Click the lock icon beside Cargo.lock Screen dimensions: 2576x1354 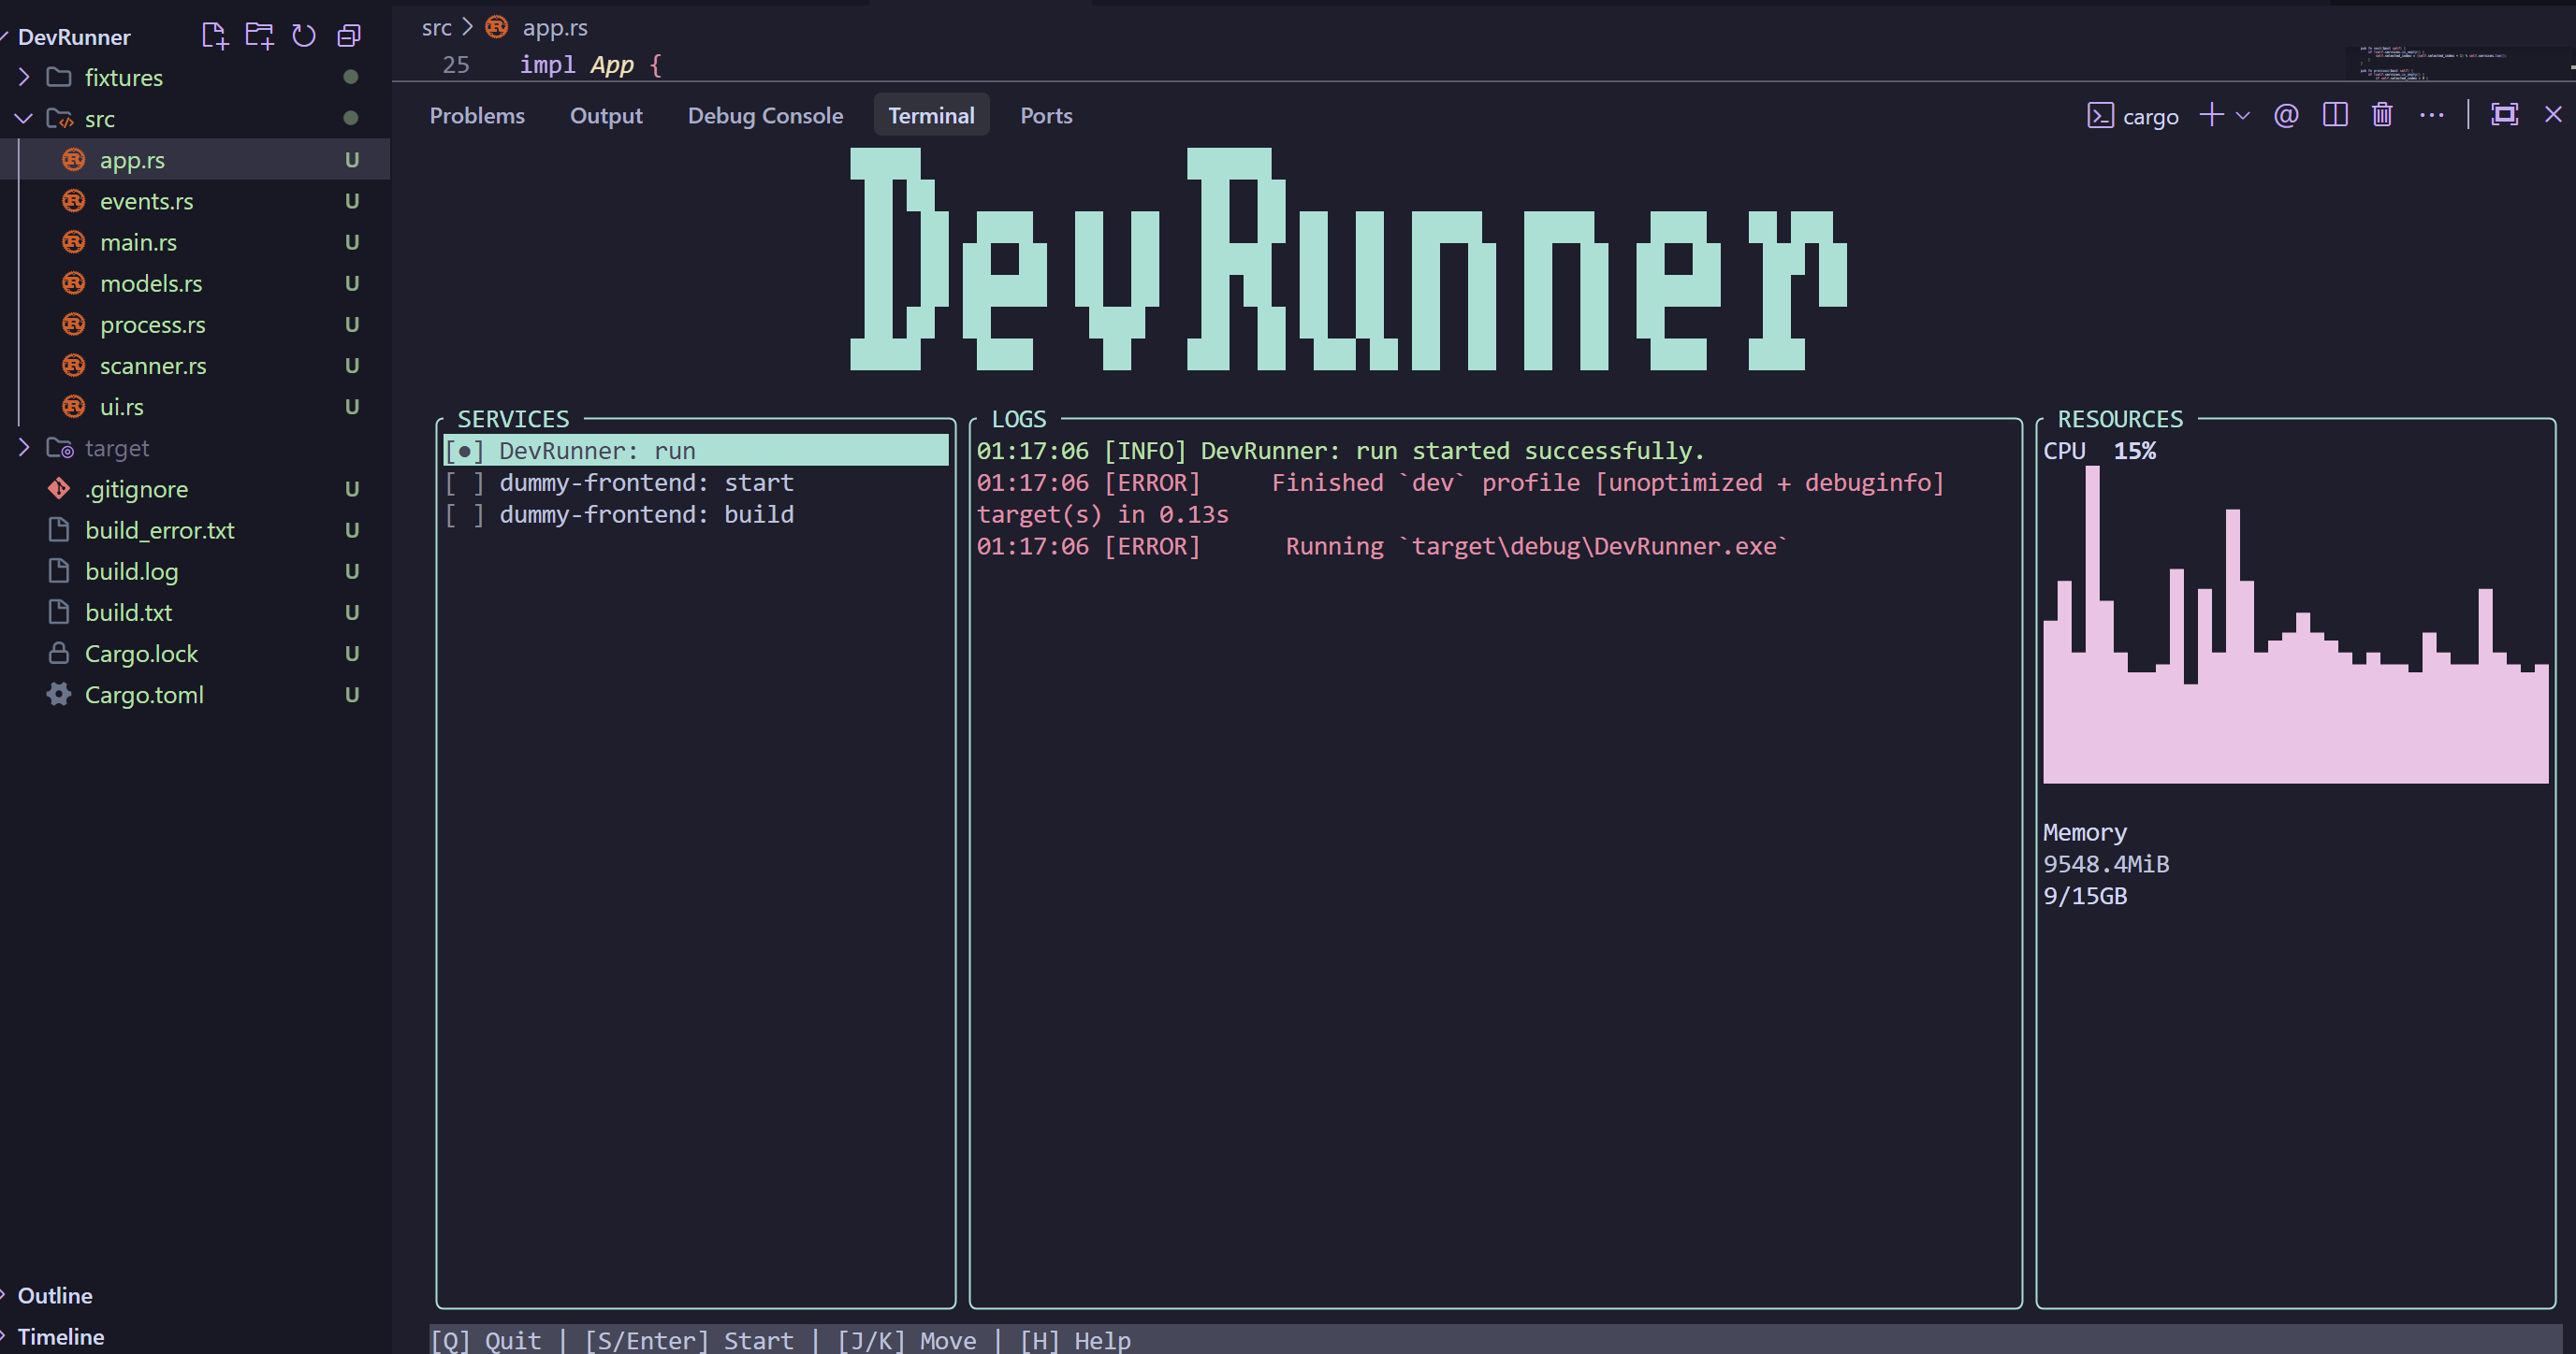[x=59, y=654]
